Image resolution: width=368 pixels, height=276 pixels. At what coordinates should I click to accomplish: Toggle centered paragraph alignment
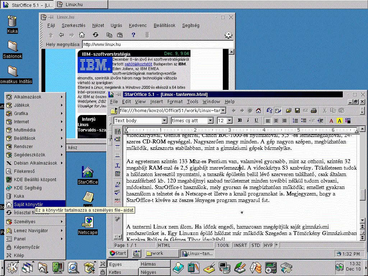276,121
